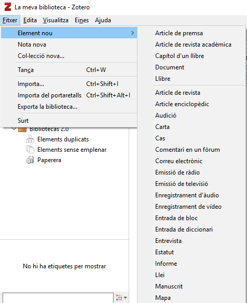Choose Importa del portaretalls
Viewport: 247px width, 303px height.
click(69, 95)
